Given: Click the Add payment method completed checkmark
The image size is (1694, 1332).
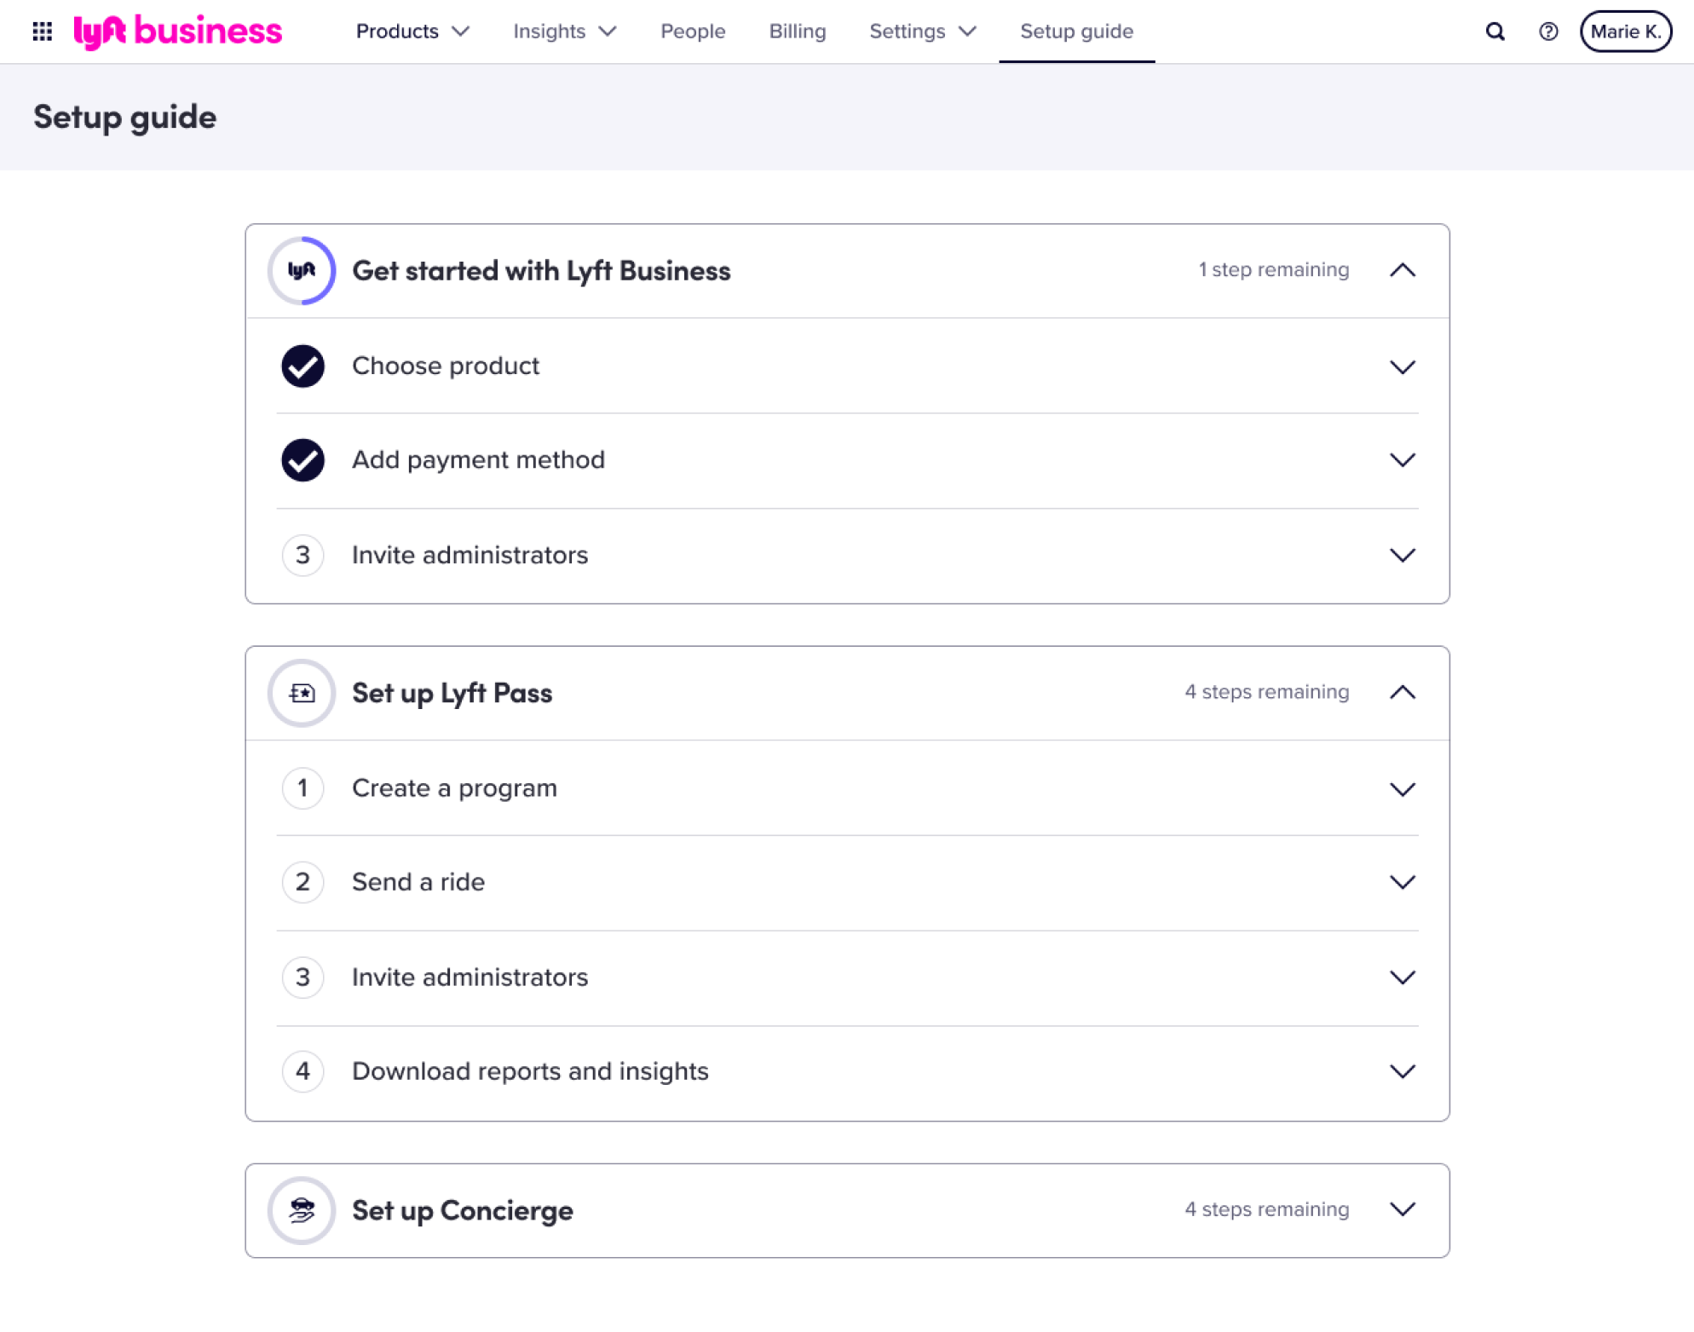Looking at the screenshot, I should [x=302, y=460].
